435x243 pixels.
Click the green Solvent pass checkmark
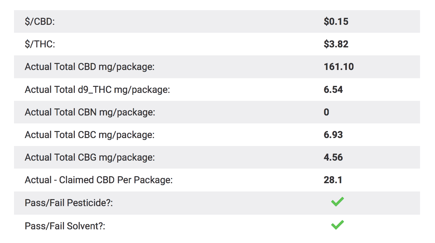coord(337,225)
